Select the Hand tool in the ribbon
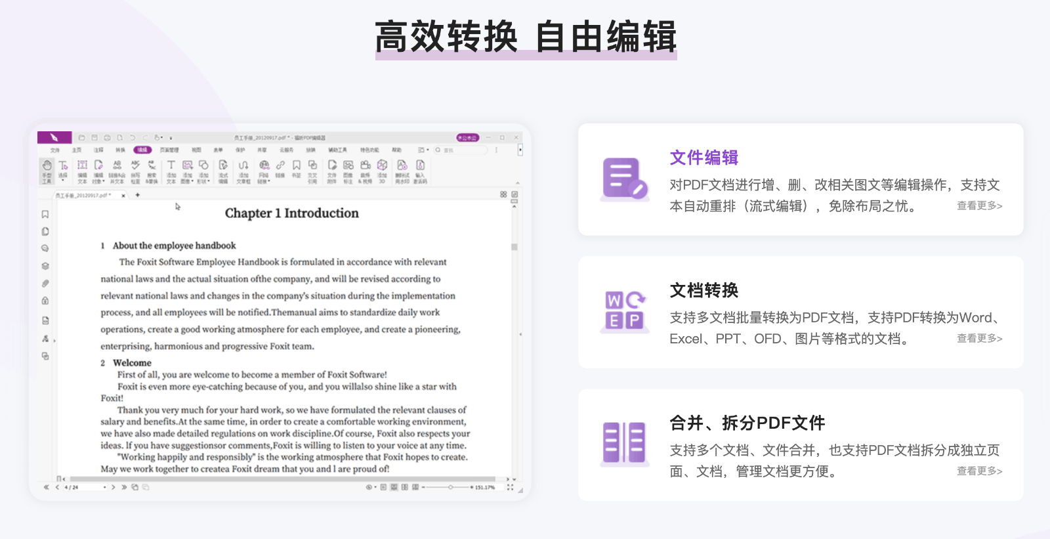Viewport: 1050px width, 539px height. click(47, 171)
